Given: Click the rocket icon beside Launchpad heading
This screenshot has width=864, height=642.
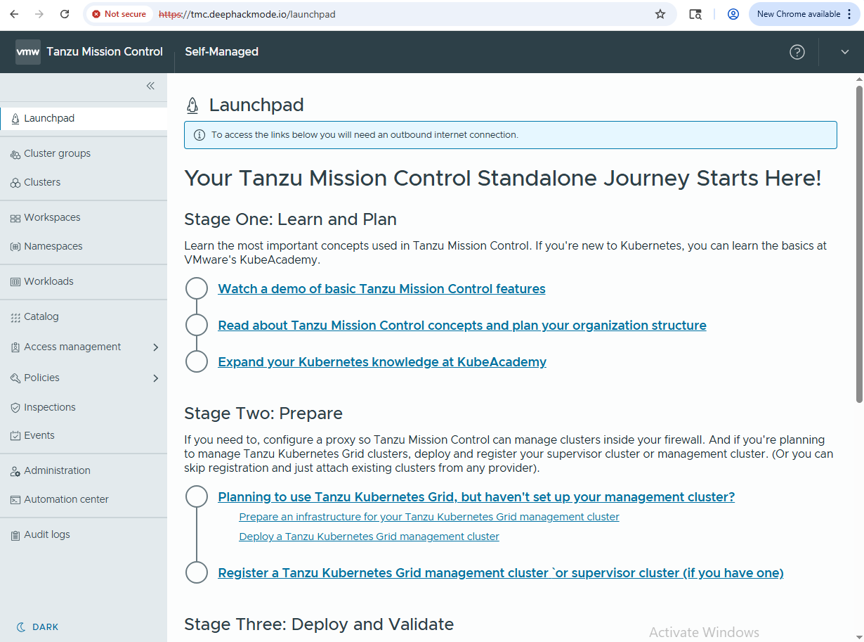Looking at the screenshot, I should tap(192, 105).
